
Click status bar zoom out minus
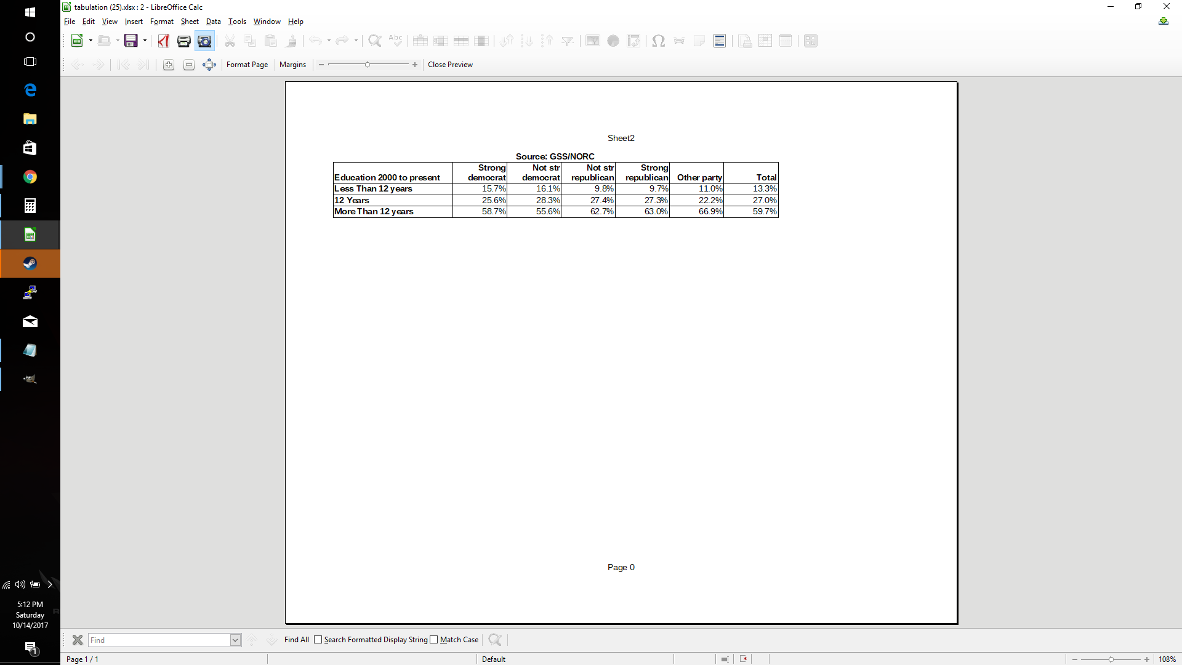pyautogui.click(x=1075, y=659)
